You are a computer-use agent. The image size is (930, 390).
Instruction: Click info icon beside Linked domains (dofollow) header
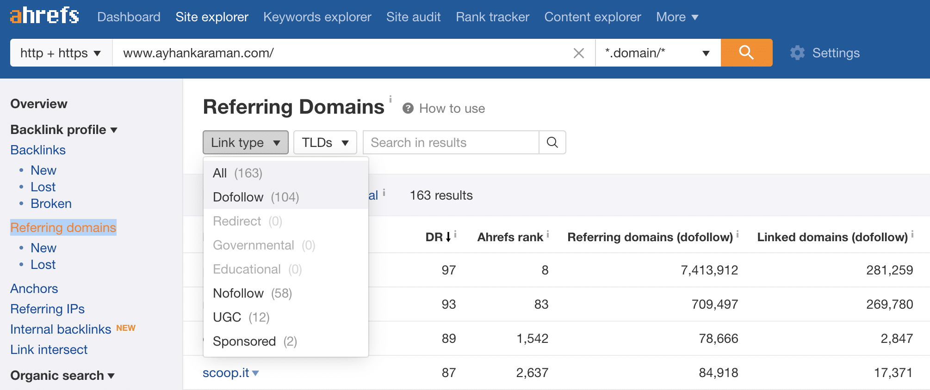click(x=912, y=234)
